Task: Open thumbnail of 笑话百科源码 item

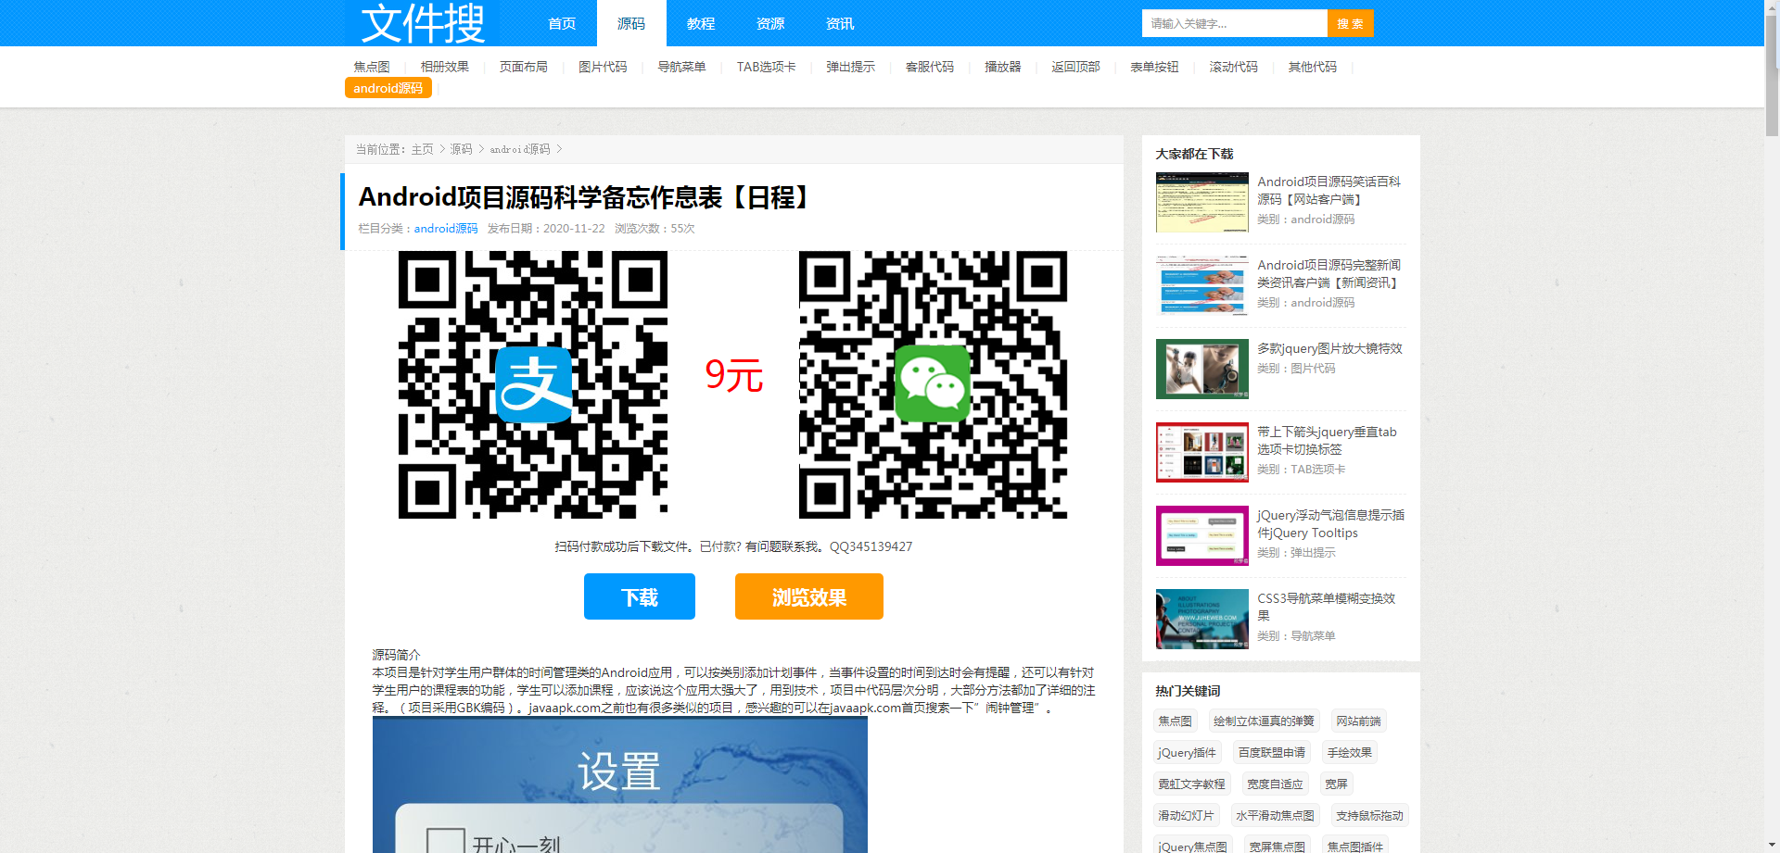Action: point(1202,202)
